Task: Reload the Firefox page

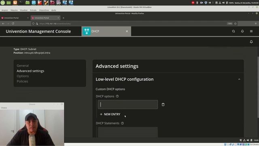Action: click(13, 24)
